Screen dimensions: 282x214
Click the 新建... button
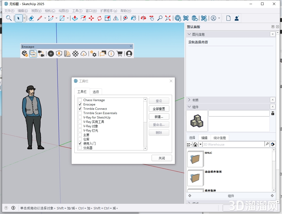point(159,117)
